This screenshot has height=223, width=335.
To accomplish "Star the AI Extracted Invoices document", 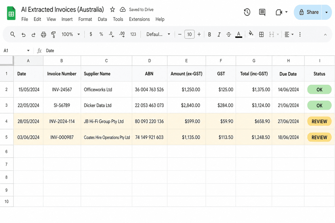I will click(x=113, y=10).
